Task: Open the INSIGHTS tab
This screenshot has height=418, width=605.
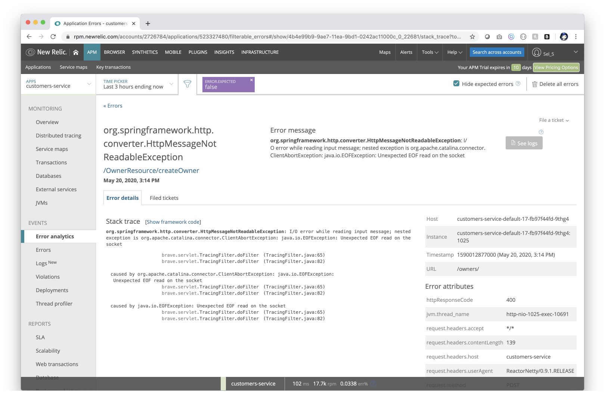Action: click(x=224, y=52)
